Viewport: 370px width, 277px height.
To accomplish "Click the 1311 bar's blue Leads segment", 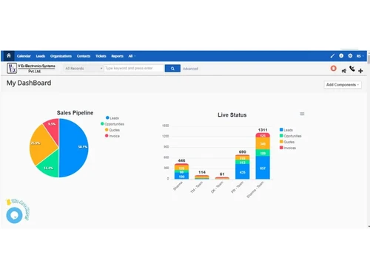I will pyautogui.click(x=263, y=168).
